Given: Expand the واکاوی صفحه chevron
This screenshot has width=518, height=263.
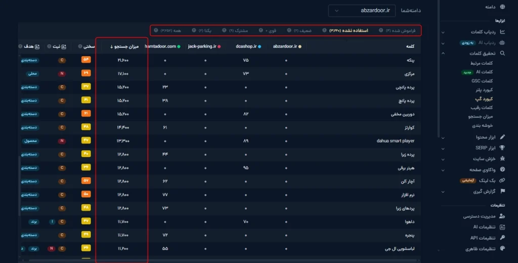Looking at the screenshot, I should coord(443,170).
